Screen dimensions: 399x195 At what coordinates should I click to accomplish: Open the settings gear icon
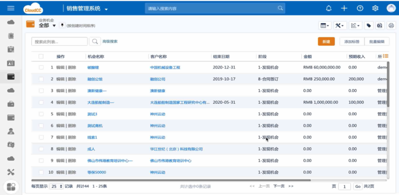click(375, 8)
